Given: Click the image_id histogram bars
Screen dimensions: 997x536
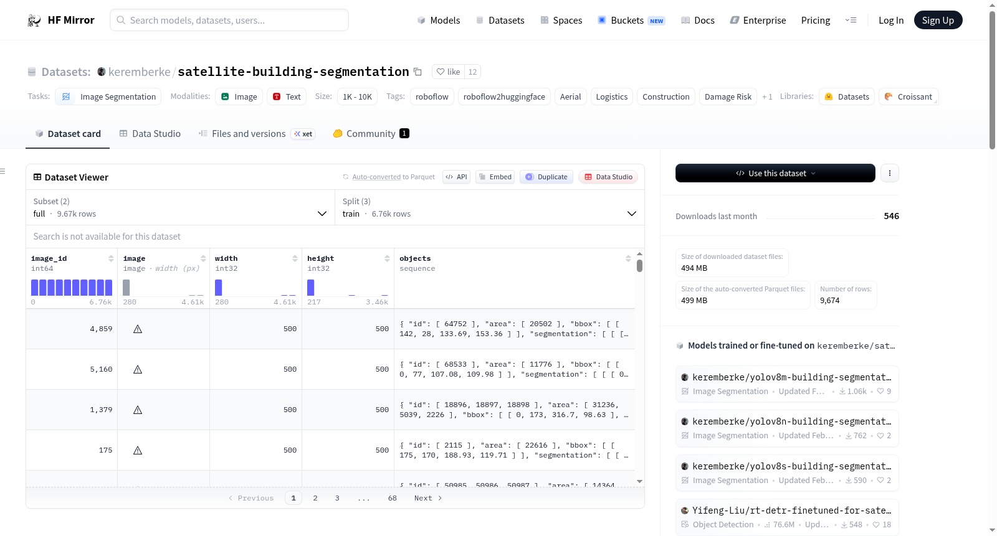Looking at the screenshot, I should [72, 288].
